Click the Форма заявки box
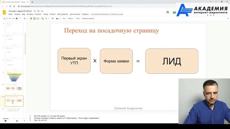Screen dimensions: 230x129 point(116,61)
